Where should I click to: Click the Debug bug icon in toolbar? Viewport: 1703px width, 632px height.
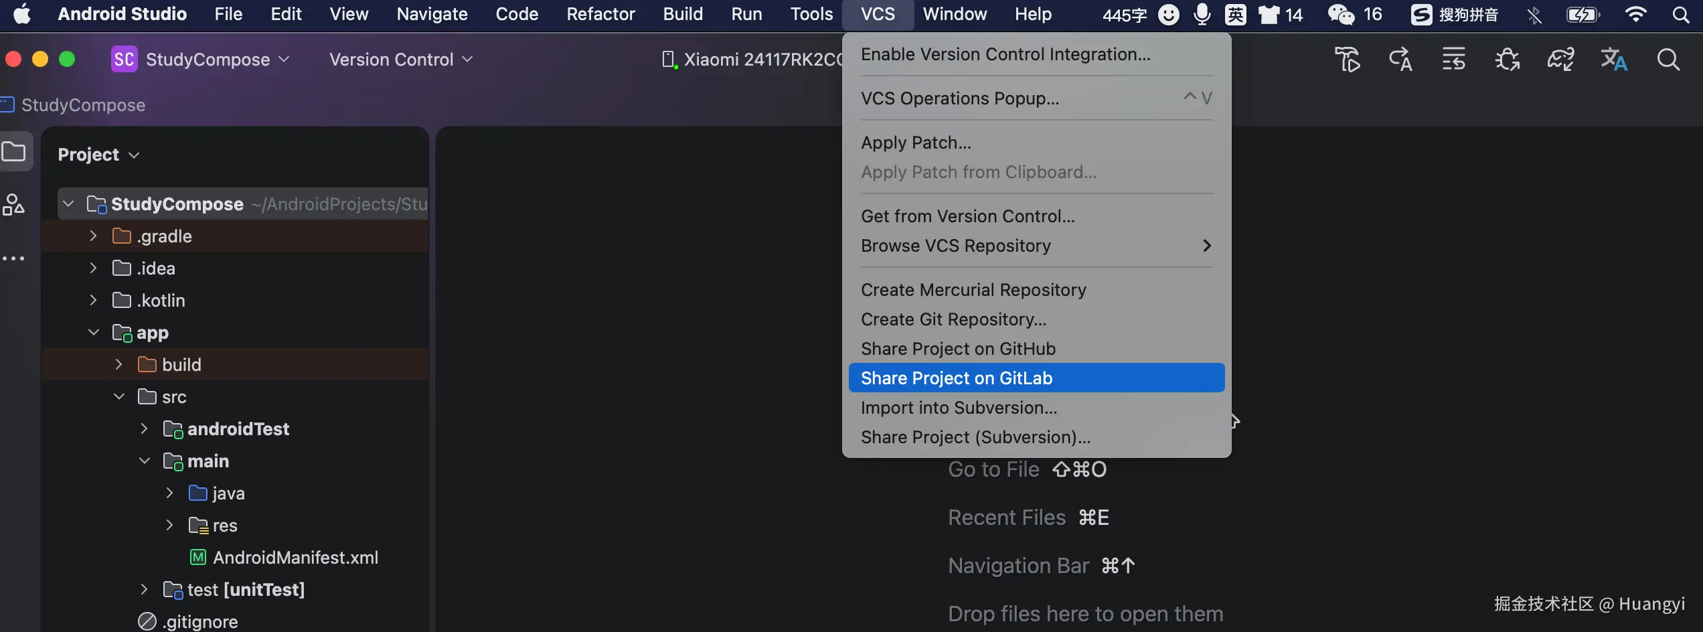[x=1507, y=60]
